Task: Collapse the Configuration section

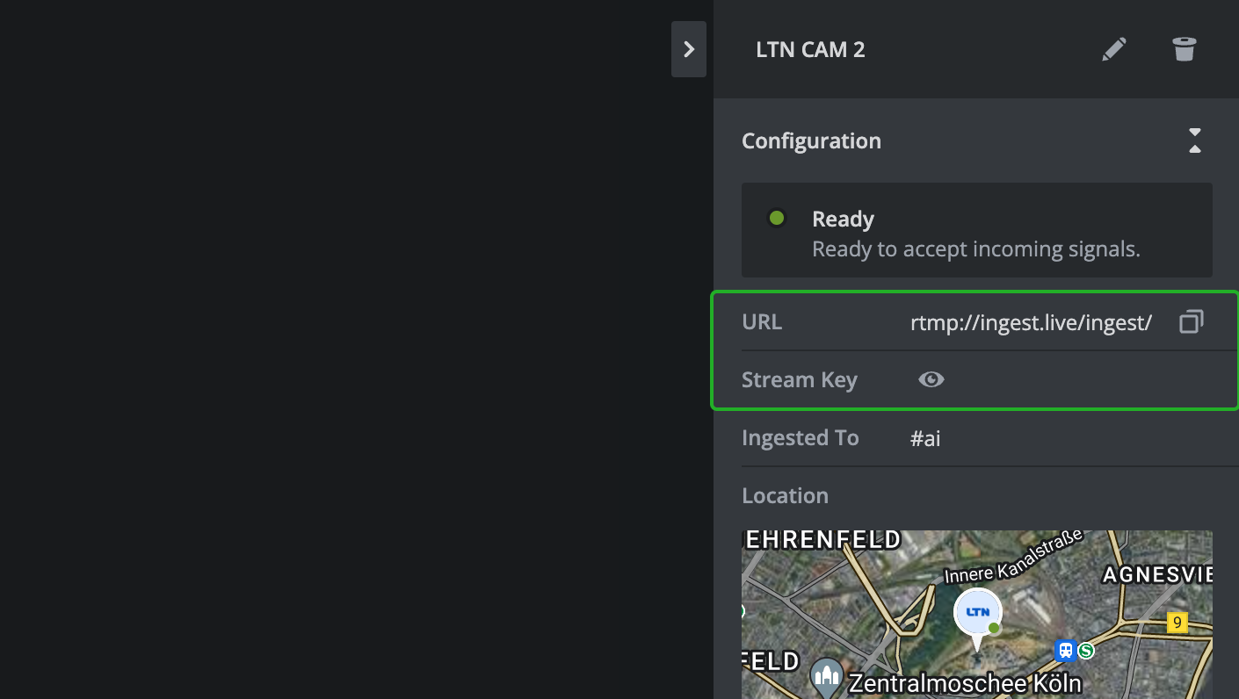Action: pos(1194,141)
